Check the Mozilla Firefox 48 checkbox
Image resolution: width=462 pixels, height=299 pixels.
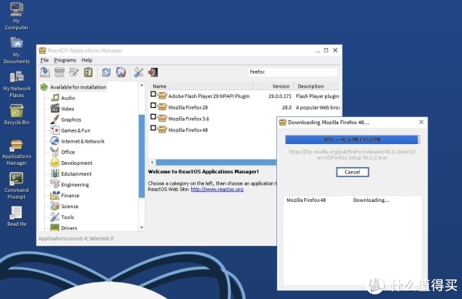(x=153, y=128)
